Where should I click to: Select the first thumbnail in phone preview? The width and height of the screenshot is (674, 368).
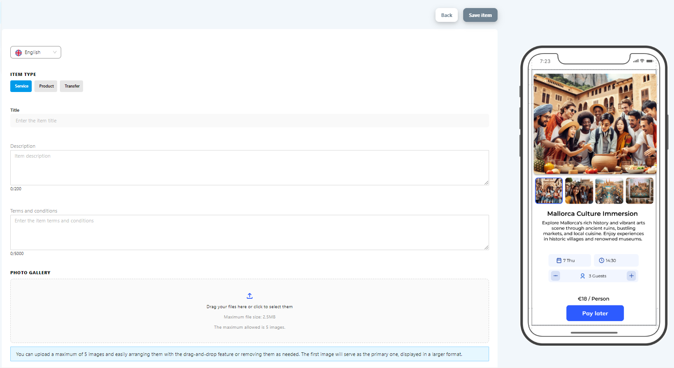tap(549, 191)
